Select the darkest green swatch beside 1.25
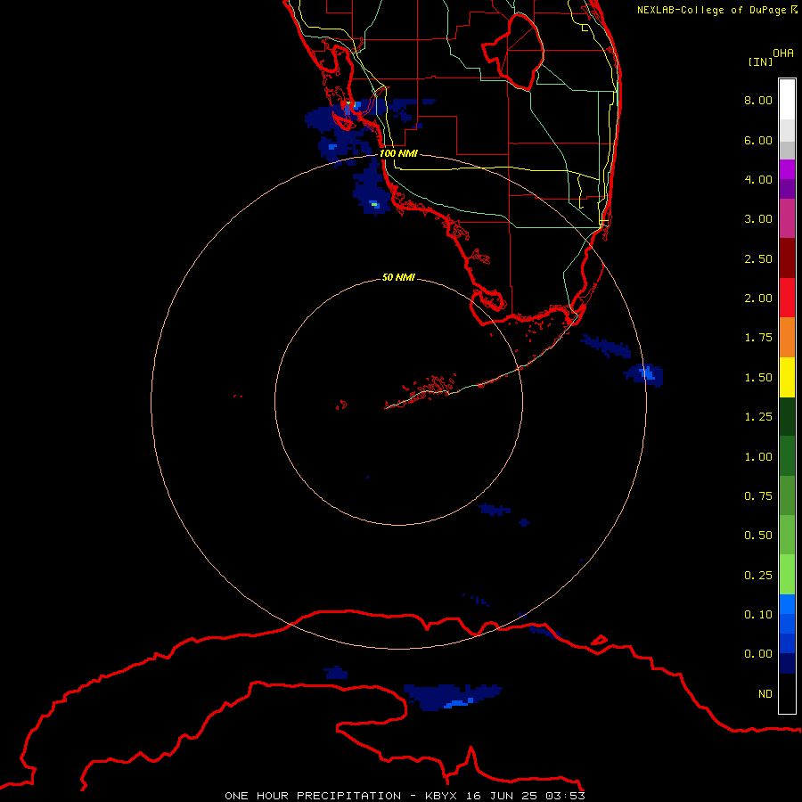 [x=787, y=416]
